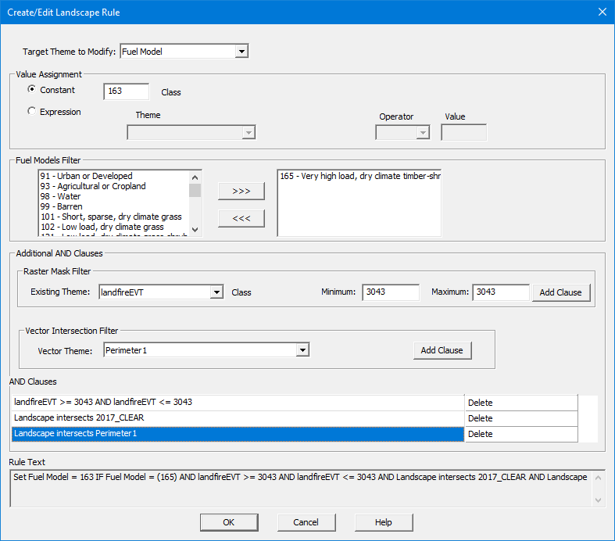Click Add Clause in Raster Mask Filter
615x541 pixels.
[x=561, y=292]
